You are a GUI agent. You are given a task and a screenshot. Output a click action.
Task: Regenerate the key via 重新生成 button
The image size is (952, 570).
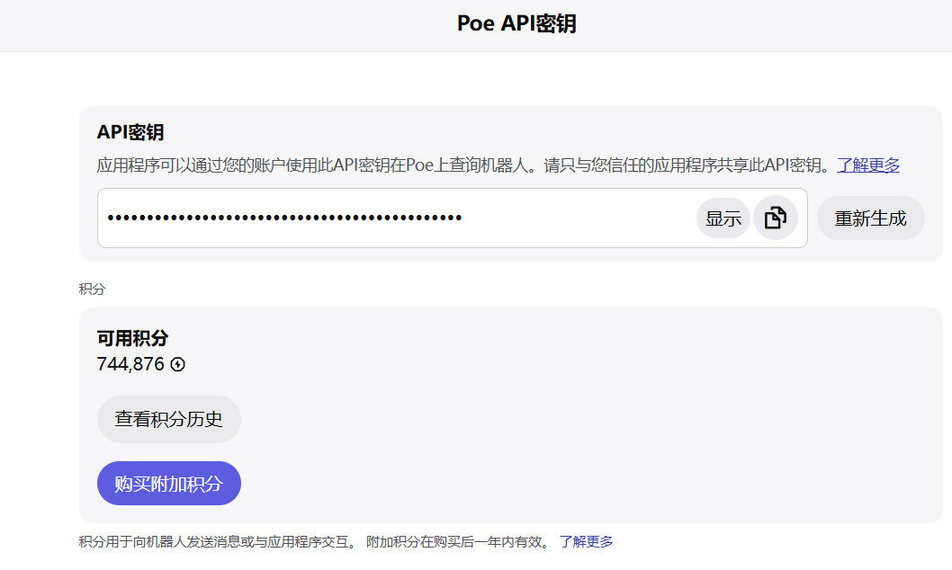[871, 218]
